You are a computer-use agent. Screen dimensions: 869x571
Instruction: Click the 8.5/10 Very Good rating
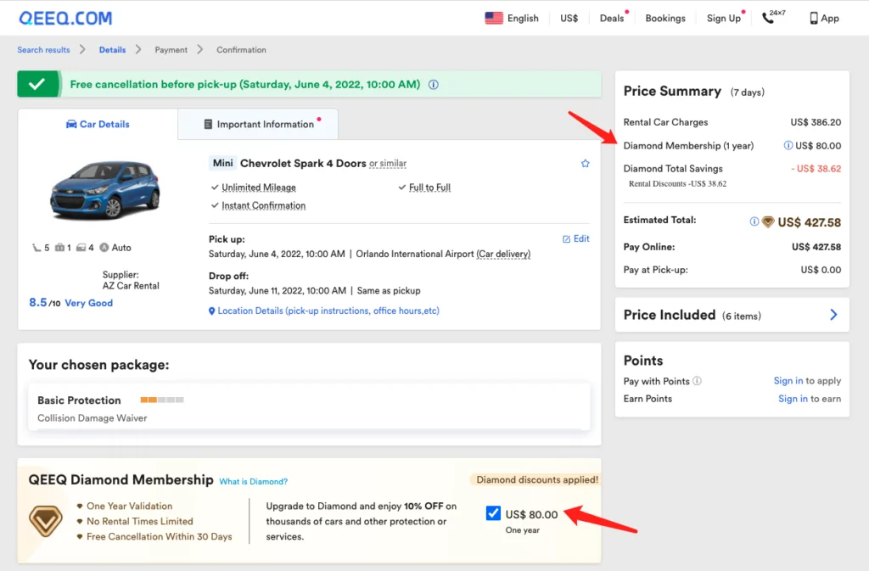click(x=71, y=303)
